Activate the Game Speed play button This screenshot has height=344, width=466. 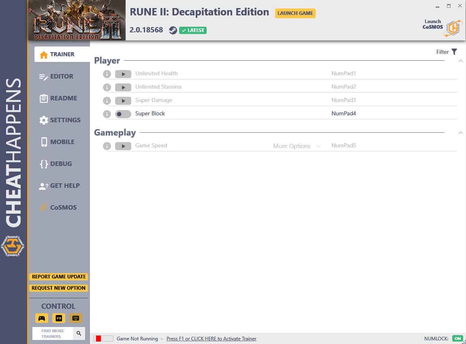[x=123, y=146]
